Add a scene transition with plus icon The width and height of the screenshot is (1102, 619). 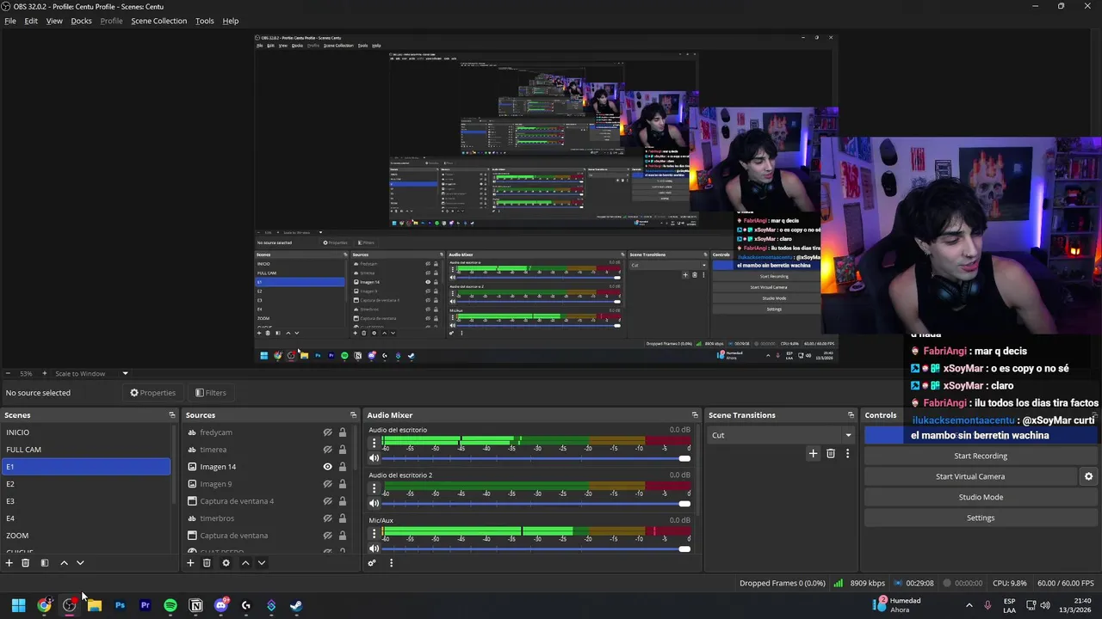[x=813, y=453]
